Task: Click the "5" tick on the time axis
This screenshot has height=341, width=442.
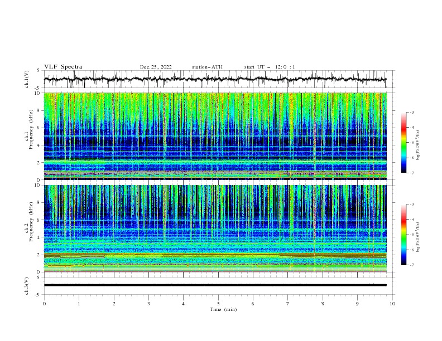Action: 218,304
